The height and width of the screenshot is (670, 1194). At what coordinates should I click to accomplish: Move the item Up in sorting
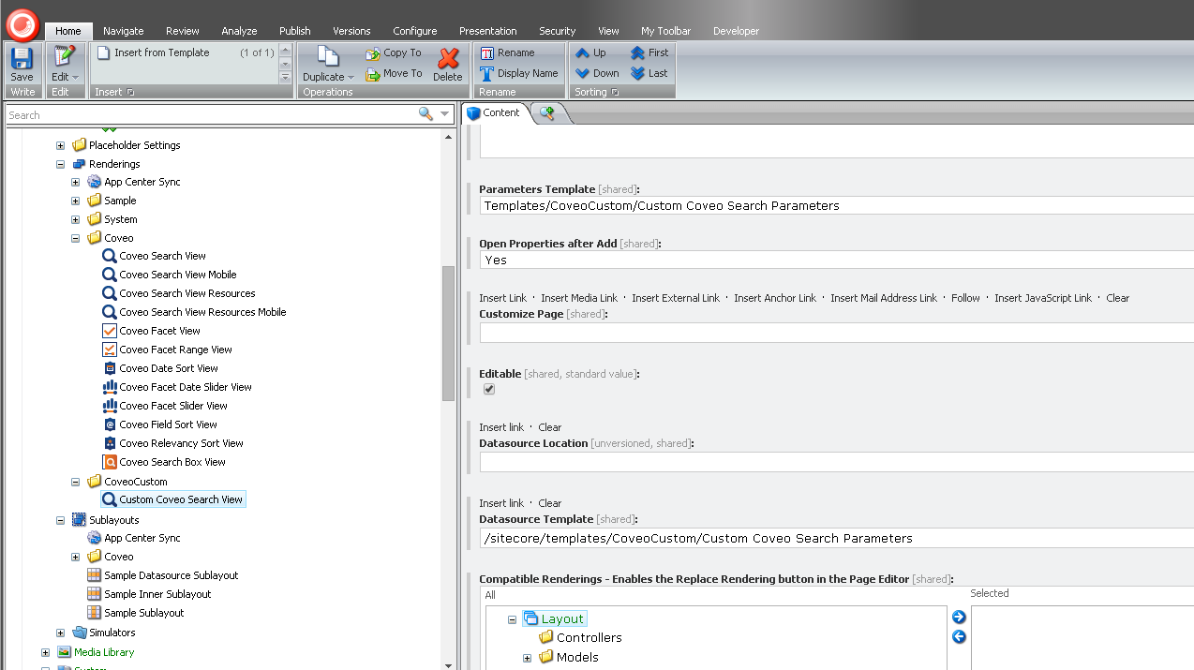pos(590,53)
